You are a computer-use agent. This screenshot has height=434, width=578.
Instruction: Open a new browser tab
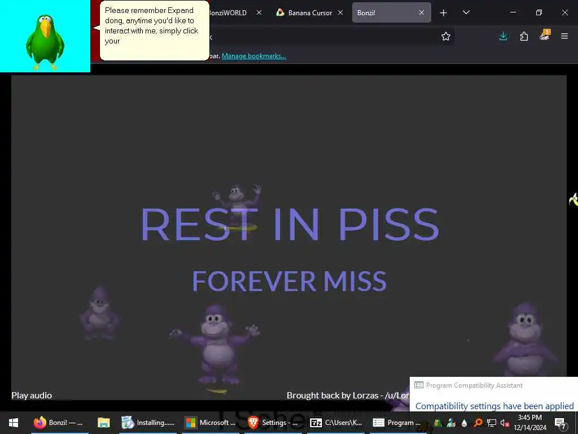(444, 13)
